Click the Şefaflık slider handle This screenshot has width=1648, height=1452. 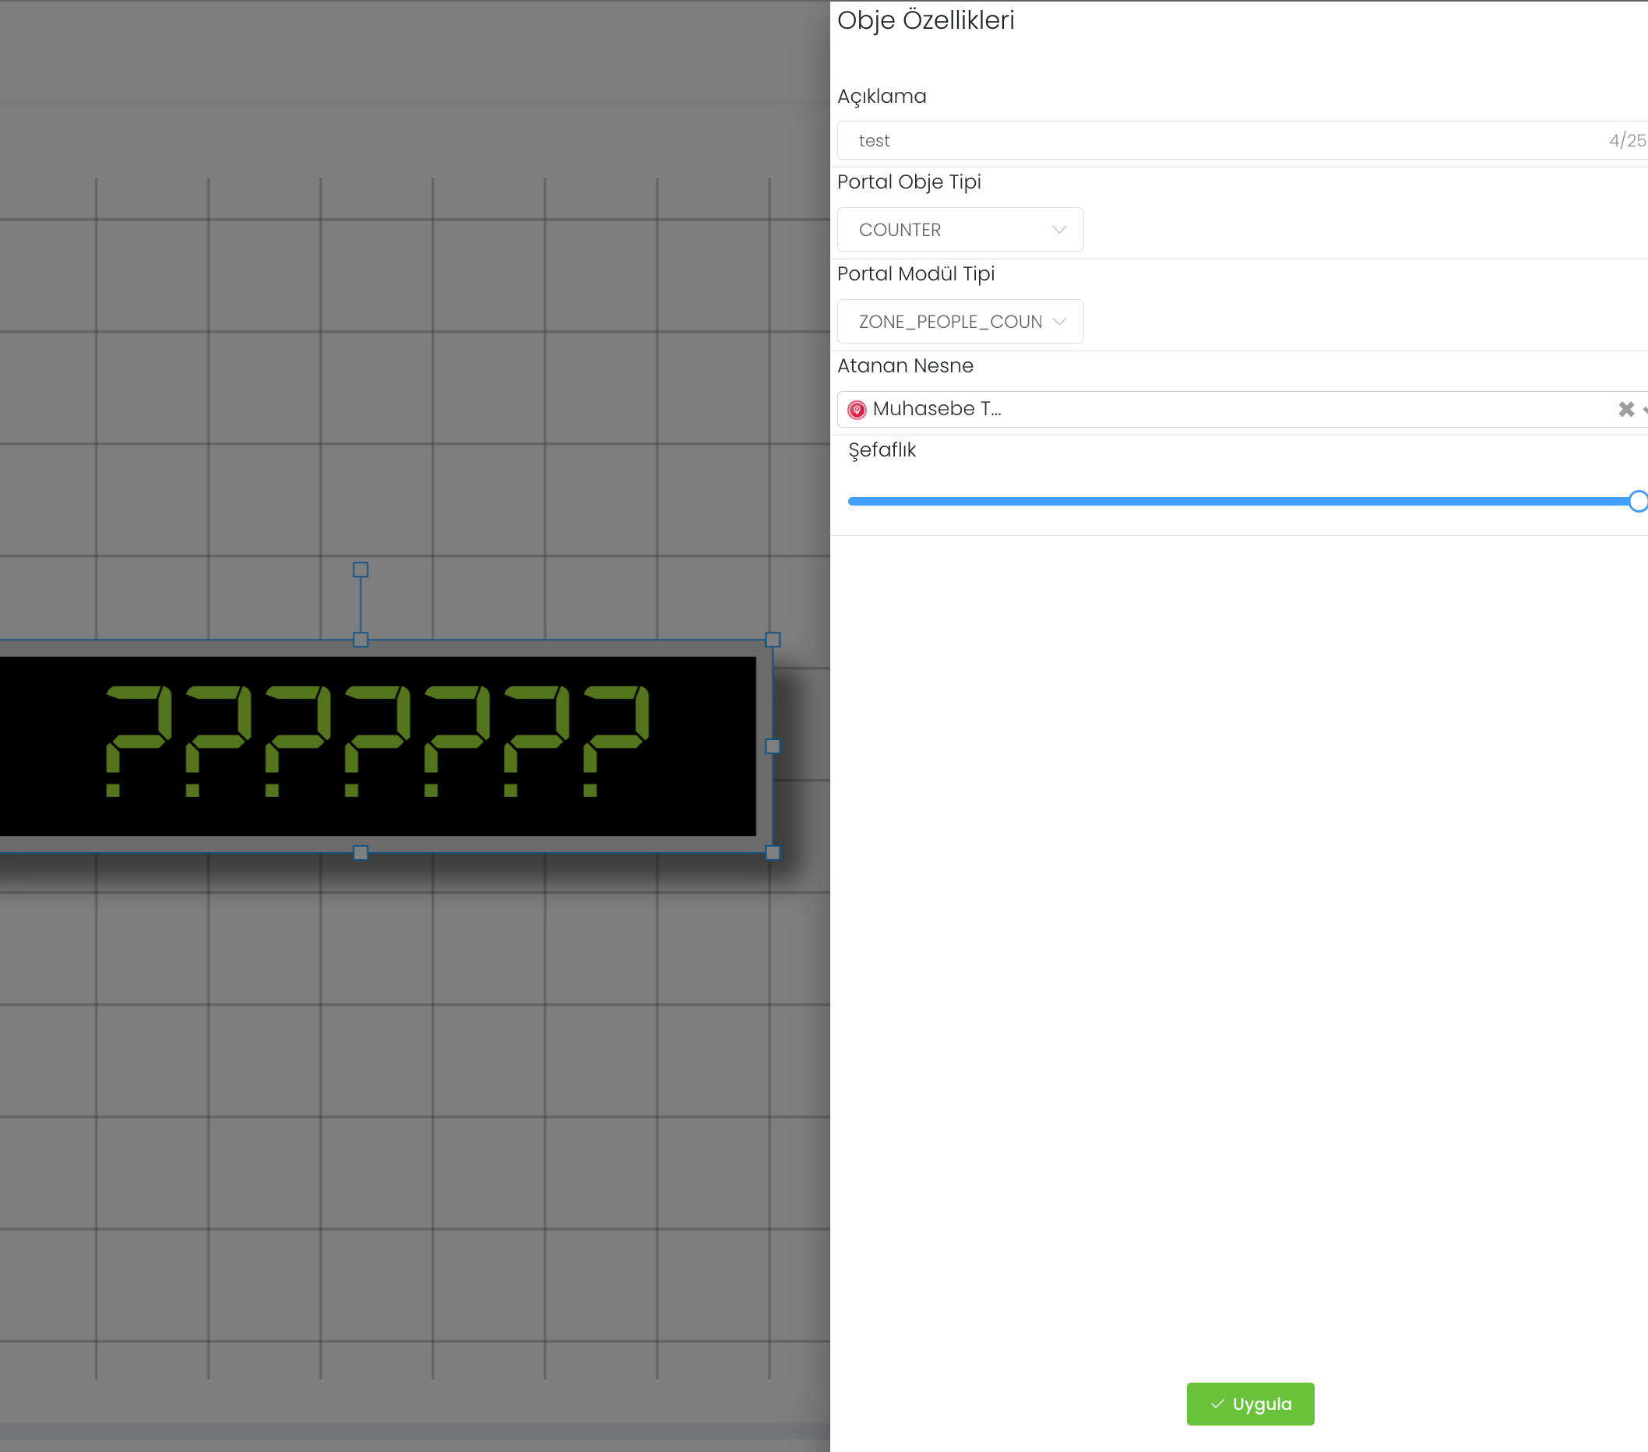[1638, 502]
